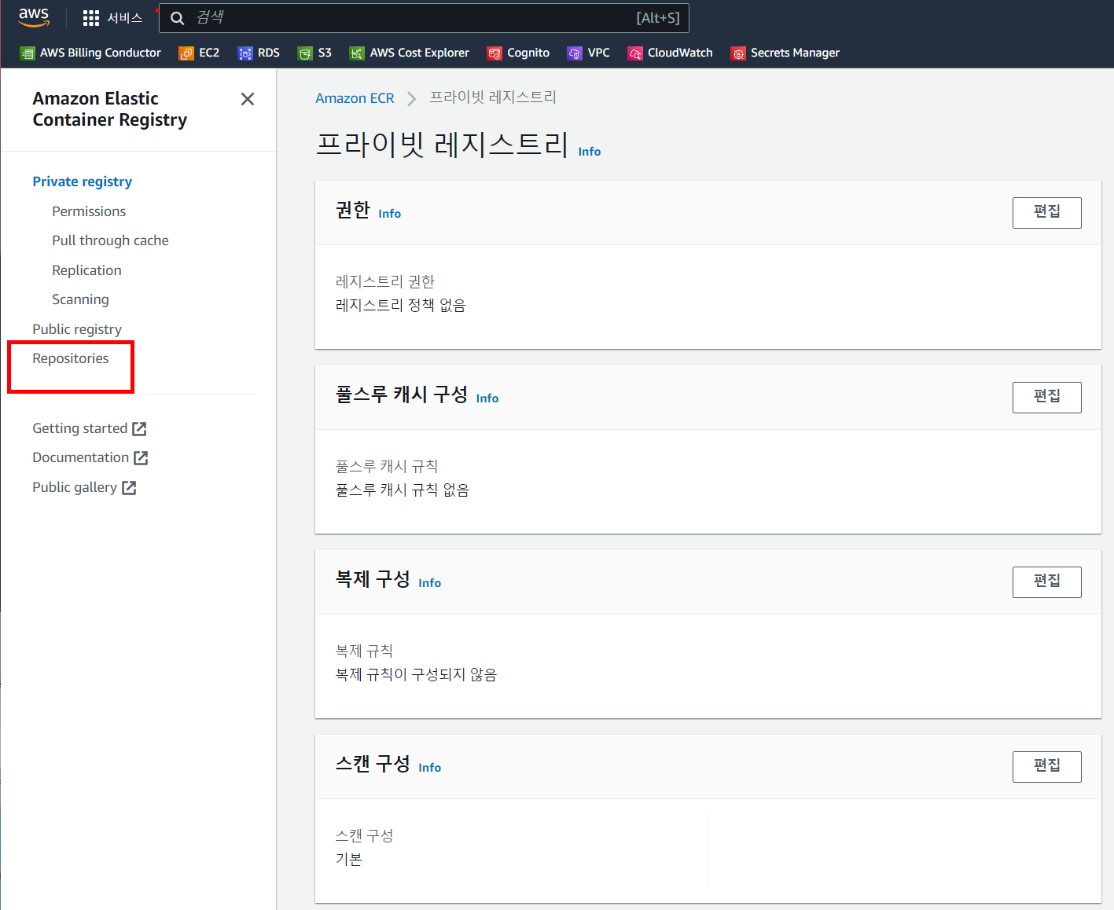Open the Cognito shortcut icon
The height and width of the screenshot is (910, 1114).
pos(494,53)
